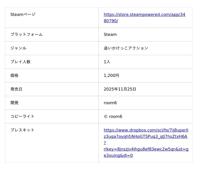The image size is (202, 170).
Task: Select '© room6' copyright value text
Action: pos(113,116)
